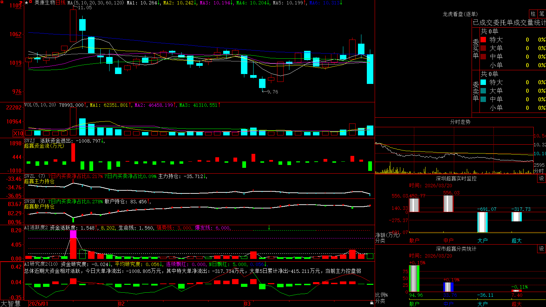Click the 龙虎看盘(逐单) panel title
The image size is (546, 307).
(x=460, y=14)
